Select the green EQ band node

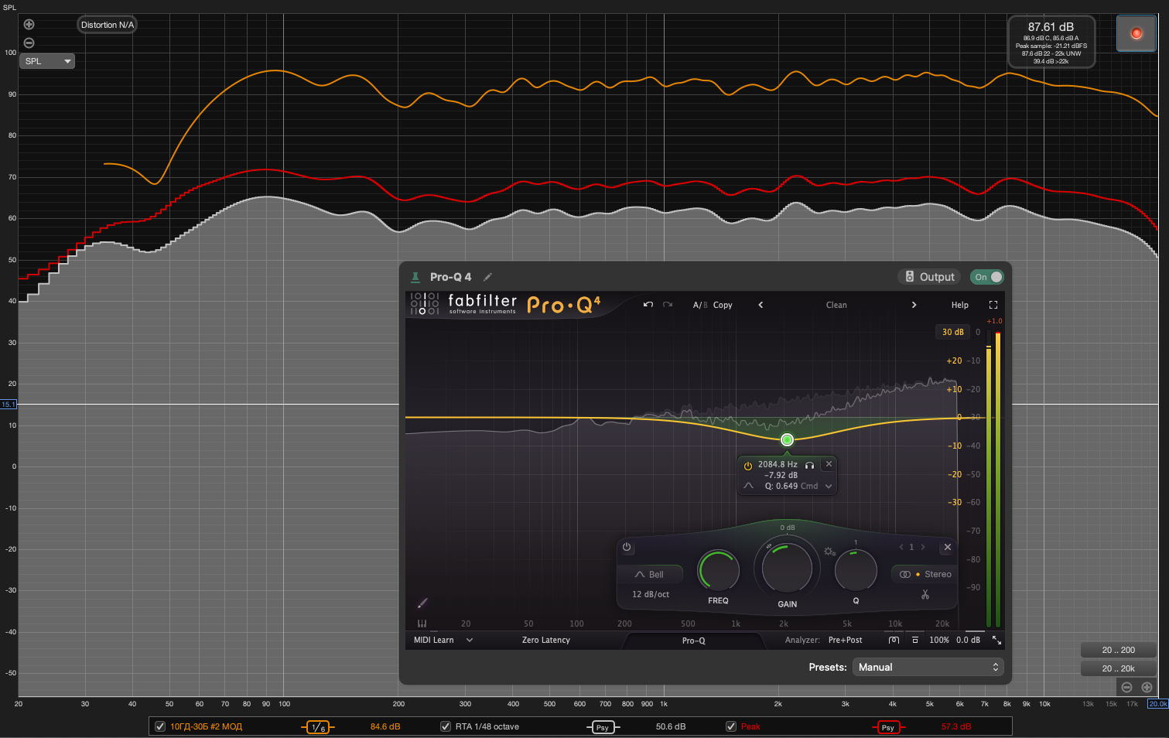coord(787,439)
